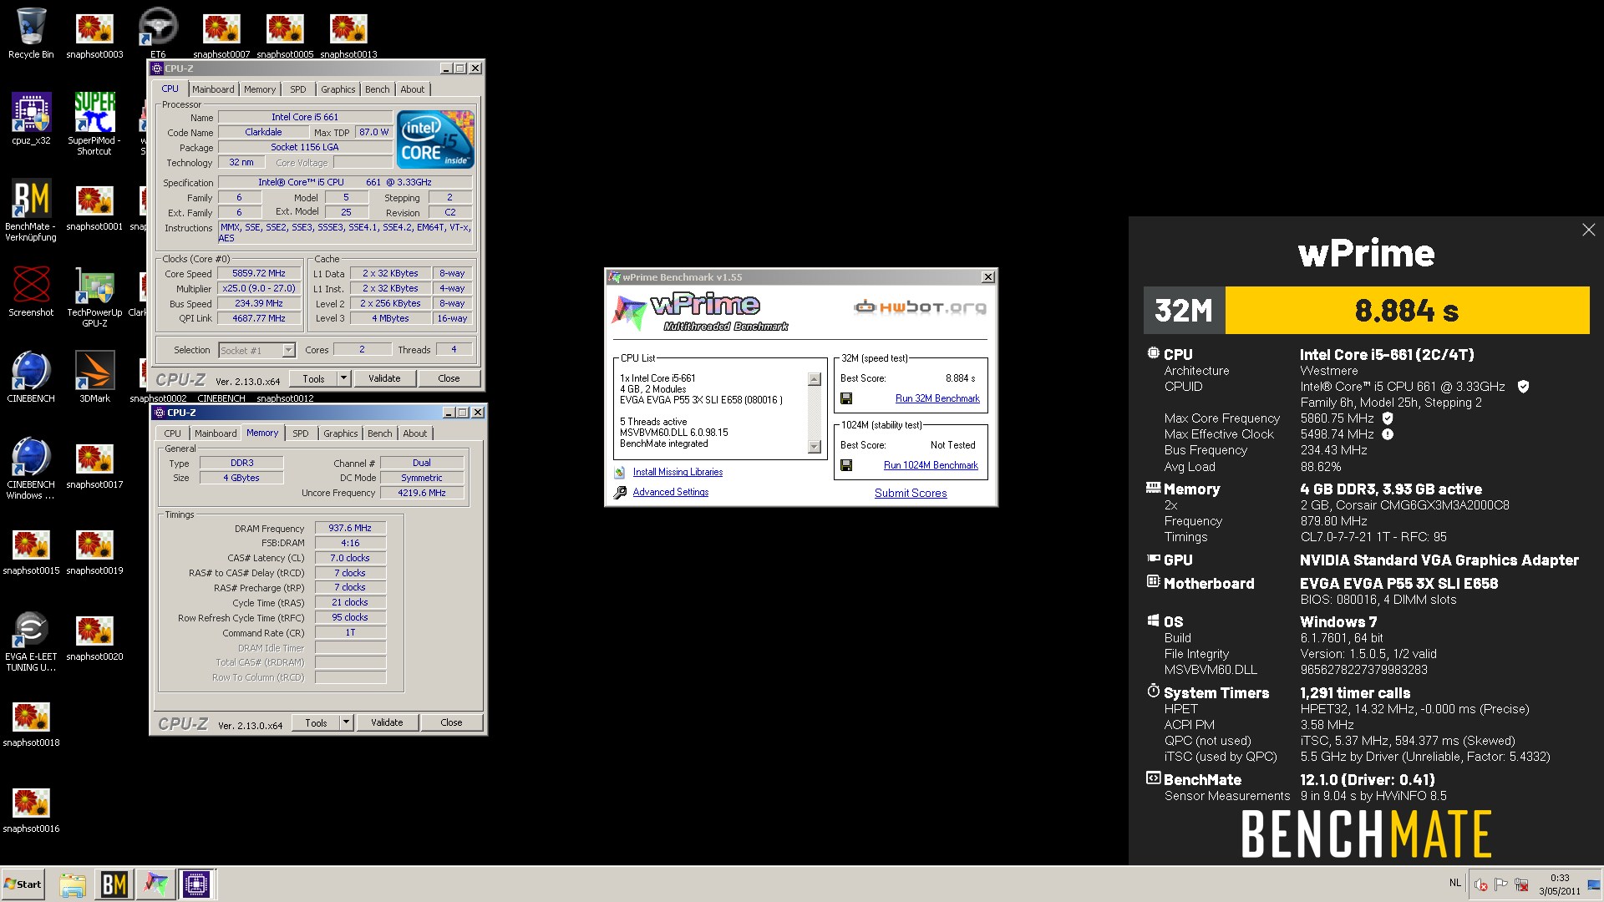Open snaphsot0003 desktop image icon
The image size is (1604, 902).
pos(94,33)
